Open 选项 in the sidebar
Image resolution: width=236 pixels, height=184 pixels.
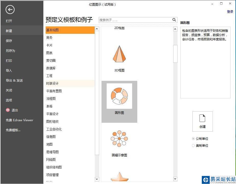pyautogui.click(x=9, y=100)
